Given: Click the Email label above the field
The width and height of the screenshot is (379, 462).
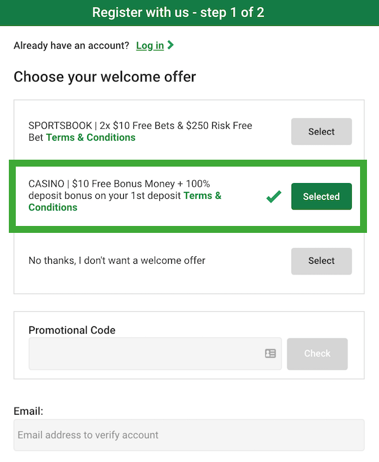Looking at the screenshot, I should (28, 411).
